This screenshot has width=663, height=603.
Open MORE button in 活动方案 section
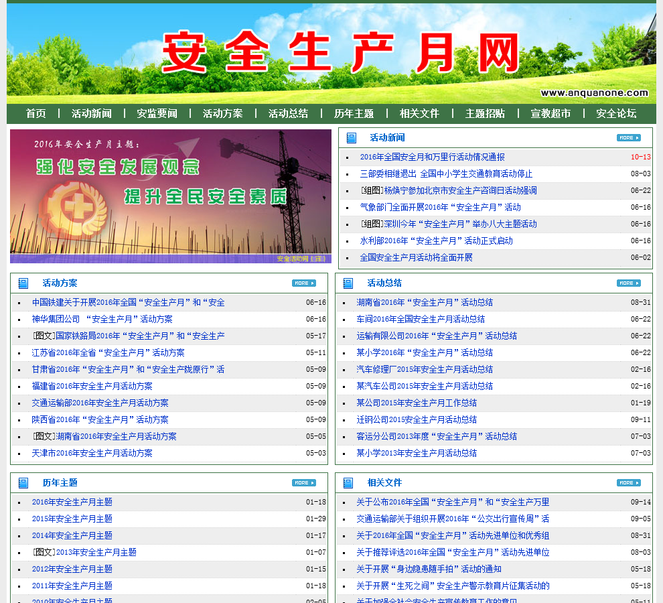304,283
